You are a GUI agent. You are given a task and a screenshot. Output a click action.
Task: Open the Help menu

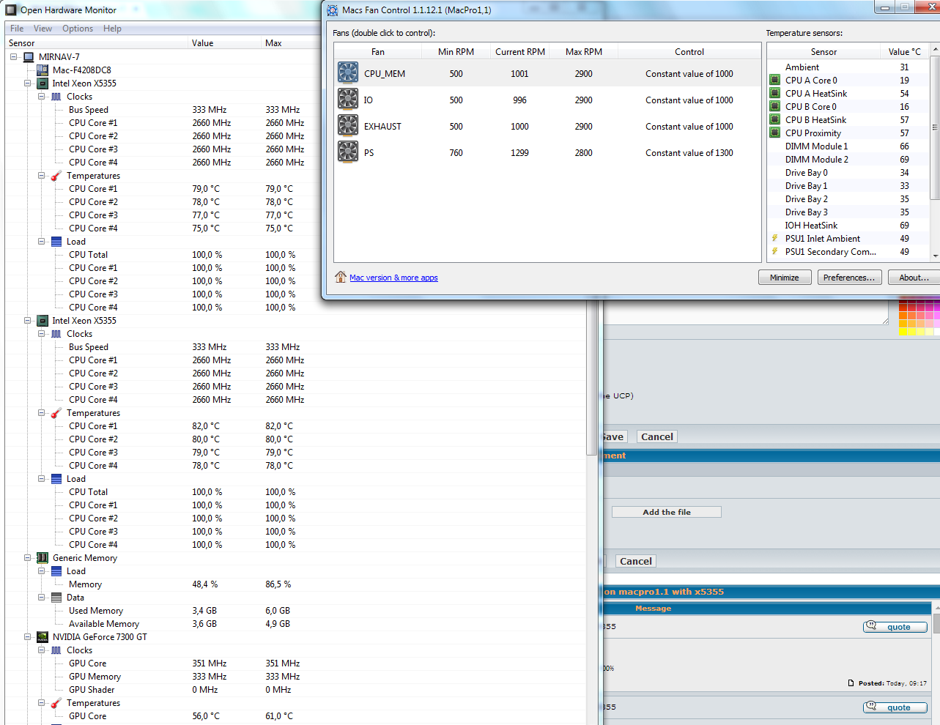[x=112, y=29]
